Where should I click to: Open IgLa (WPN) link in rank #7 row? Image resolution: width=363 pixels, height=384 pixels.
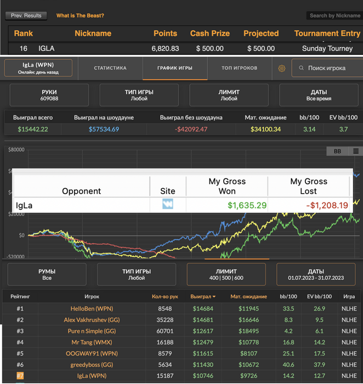(x=92, y=376)
